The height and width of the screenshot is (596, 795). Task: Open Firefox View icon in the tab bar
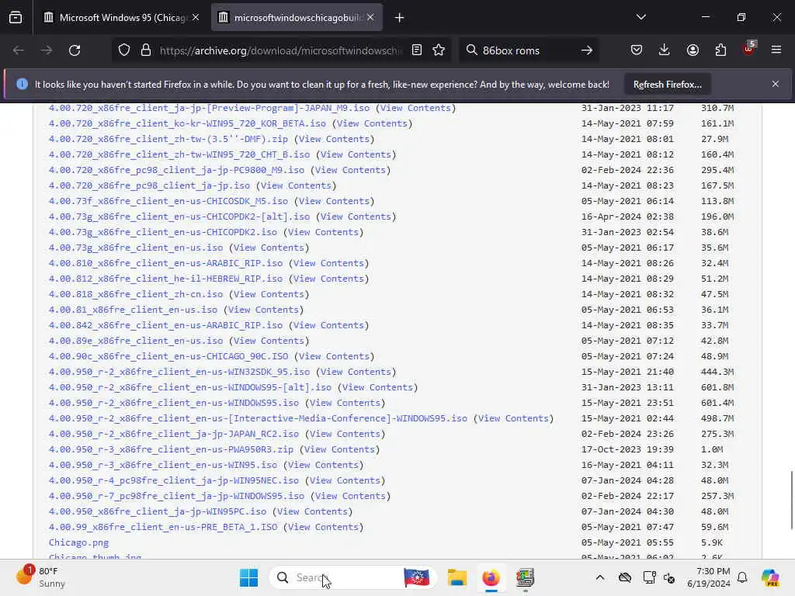pos(16,17)
